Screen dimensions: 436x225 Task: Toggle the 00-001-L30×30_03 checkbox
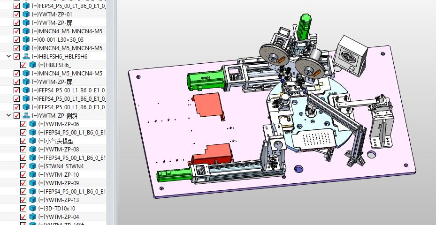[17, 39]
